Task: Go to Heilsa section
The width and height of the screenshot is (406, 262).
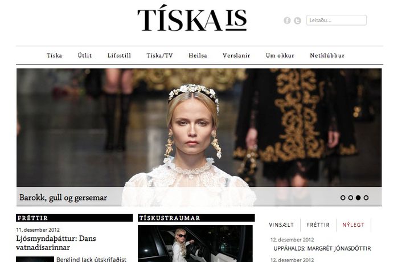Action: (x=198, y=55)
